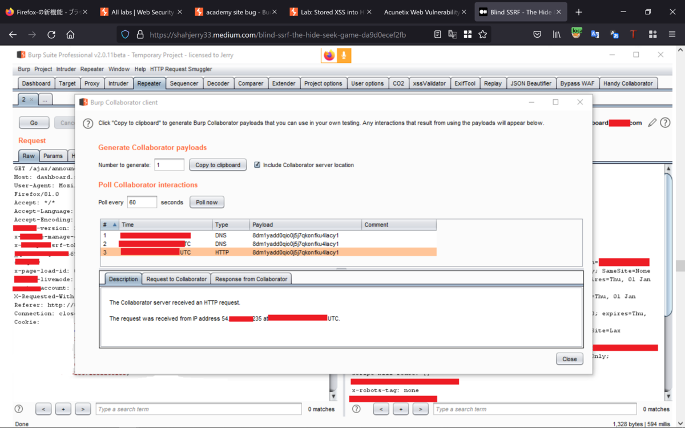This screenshot has width=685, height=428.
Task: Open the '...' new Repeater tab
Action: click(x=45, y=99)
